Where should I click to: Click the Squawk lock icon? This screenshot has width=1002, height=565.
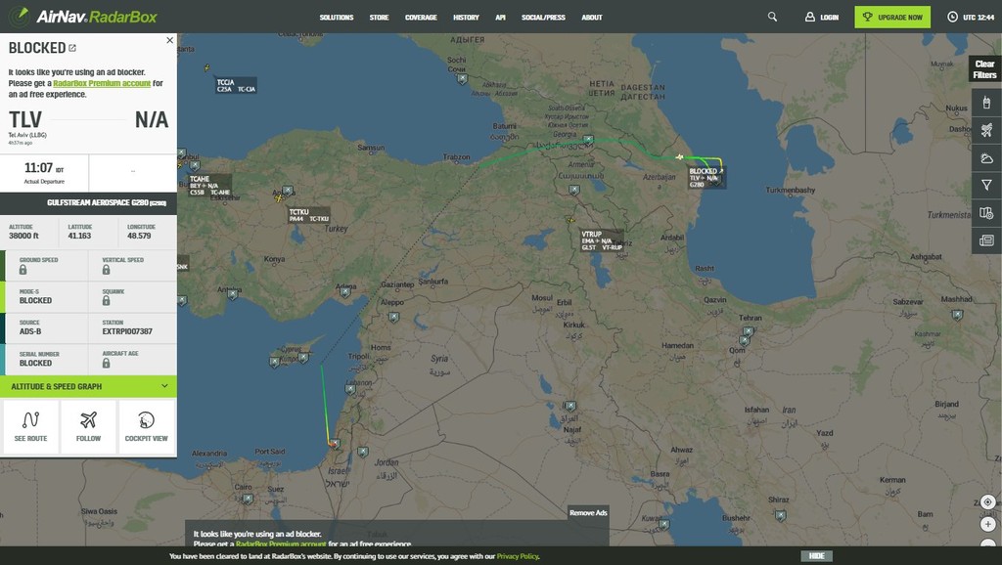coord(106,301)
